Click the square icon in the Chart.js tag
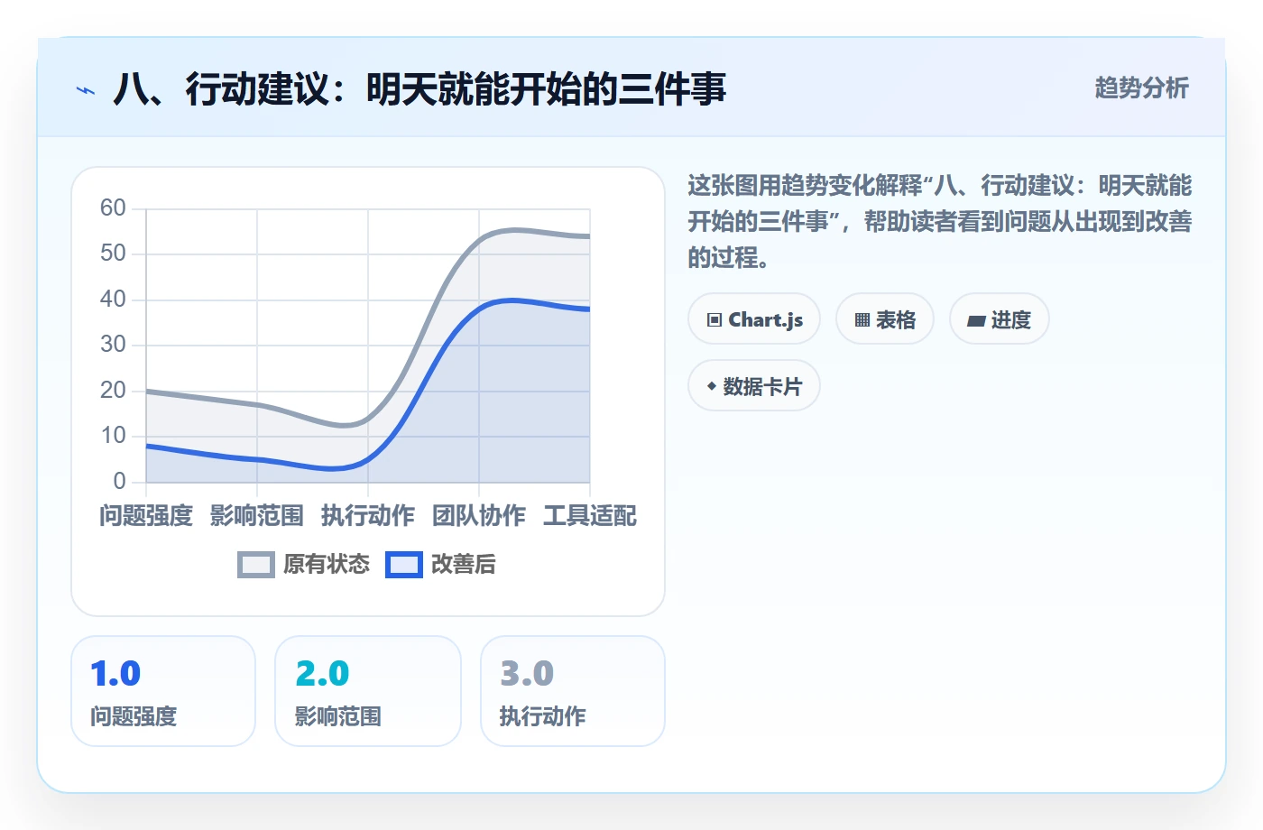This screenshot has height=830, width=1263. tap(714, 320)
